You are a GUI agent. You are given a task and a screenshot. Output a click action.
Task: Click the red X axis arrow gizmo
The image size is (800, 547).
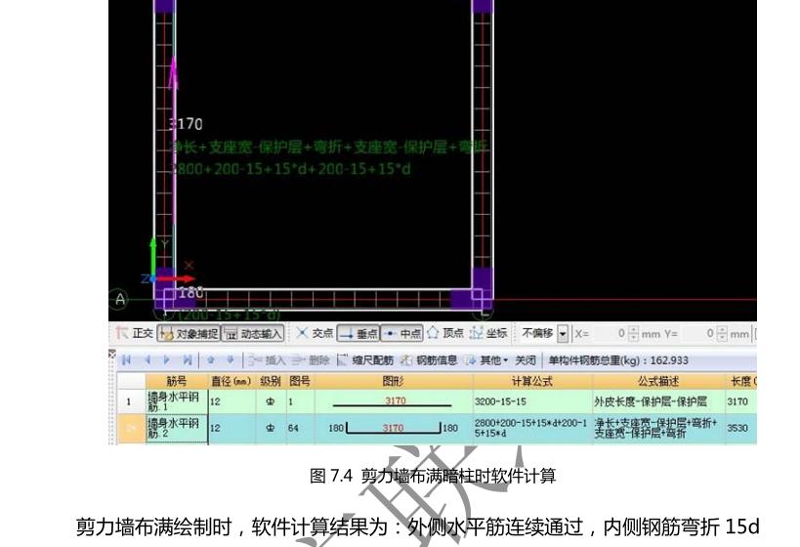point(176,278)
